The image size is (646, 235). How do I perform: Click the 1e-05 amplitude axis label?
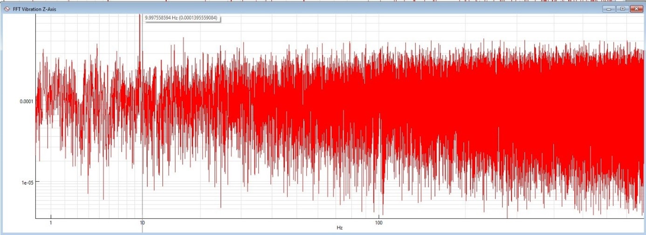pos(26,182)
